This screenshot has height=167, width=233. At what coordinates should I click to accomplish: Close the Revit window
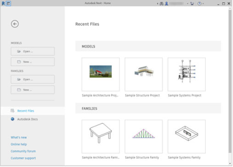pyautogui.click(x=229, y=4)
